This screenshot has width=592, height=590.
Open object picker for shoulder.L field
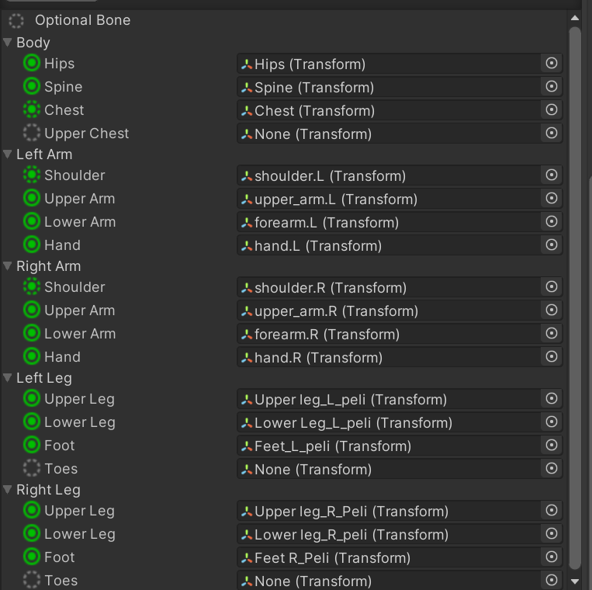pos(551,175)
